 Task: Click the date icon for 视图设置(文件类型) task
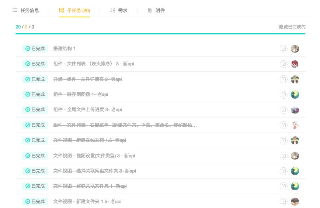(284, 156)
